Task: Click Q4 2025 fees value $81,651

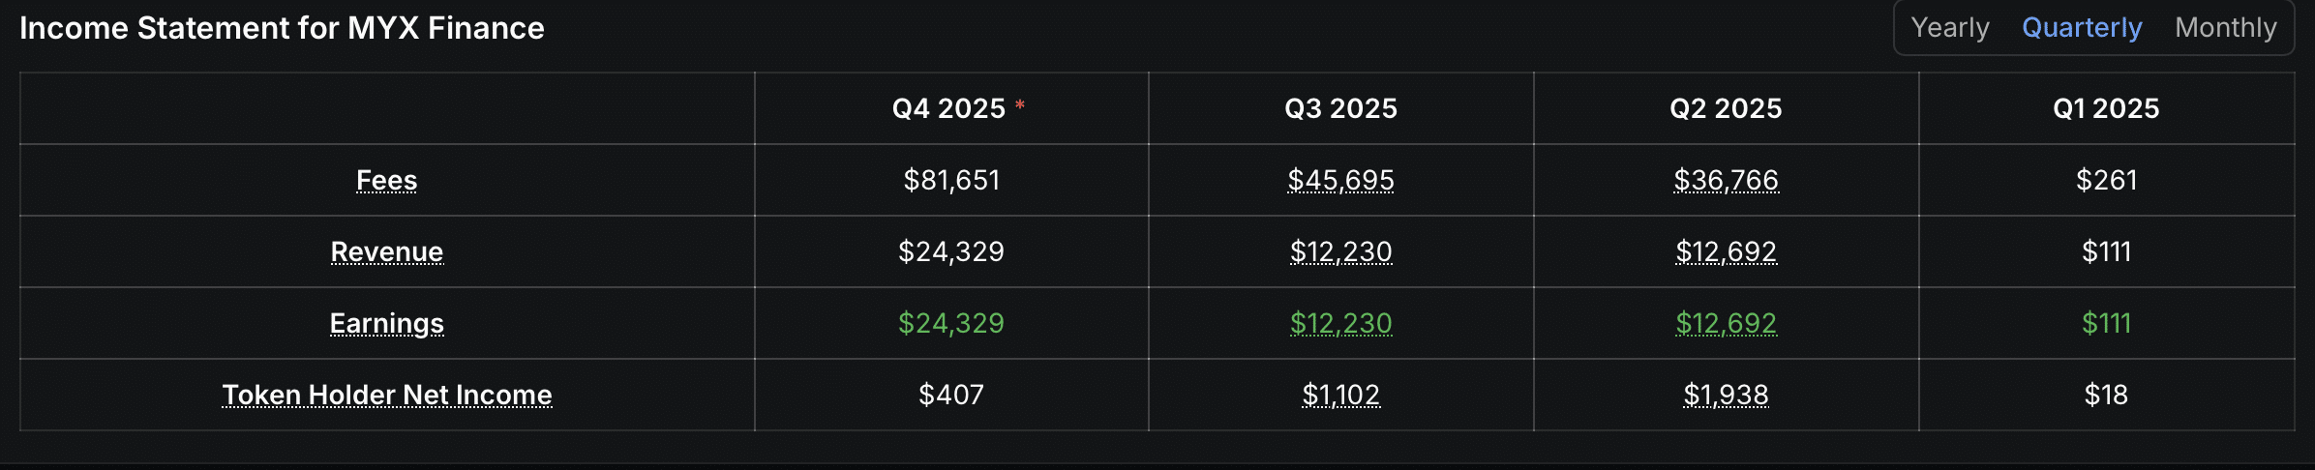Action: (x=951, y=181)
